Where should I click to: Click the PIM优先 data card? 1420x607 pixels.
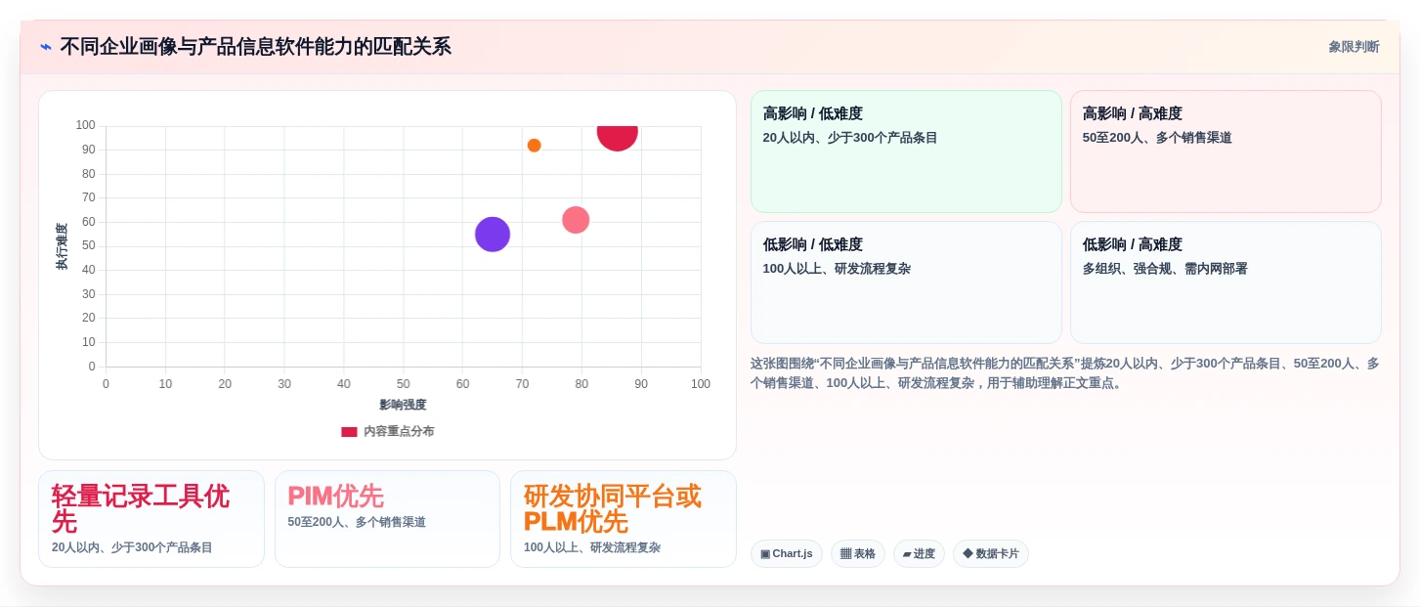(x=387, y=519)
